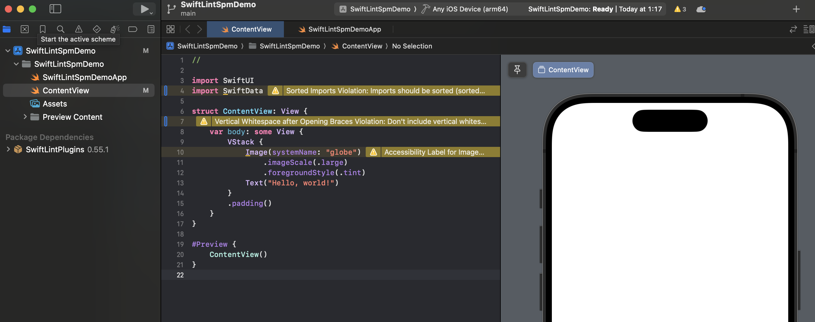815x322 pixels.
Task: Show the Bookmark navigator
Action: pos(43,29)
